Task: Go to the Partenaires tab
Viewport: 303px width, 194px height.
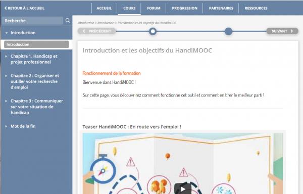Action: tap(221, 8)
